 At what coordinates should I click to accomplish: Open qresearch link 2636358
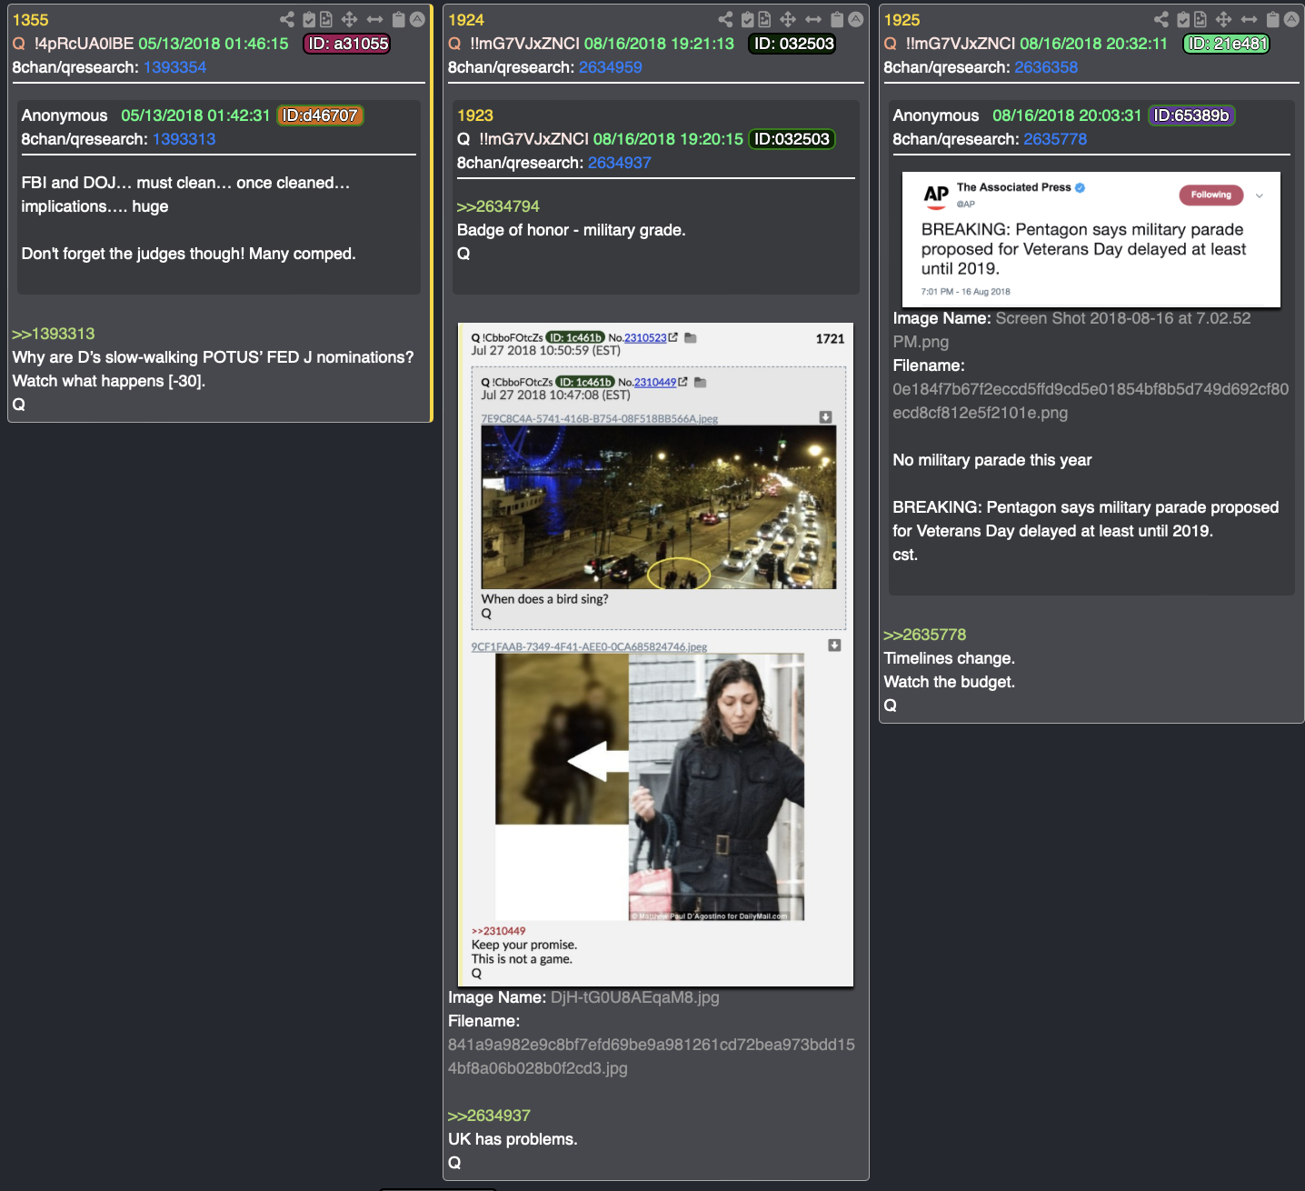click(x=1046, y=67)
